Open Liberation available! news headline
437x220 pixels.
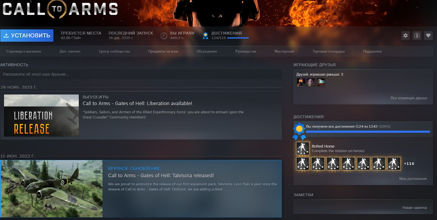point(137,103)
